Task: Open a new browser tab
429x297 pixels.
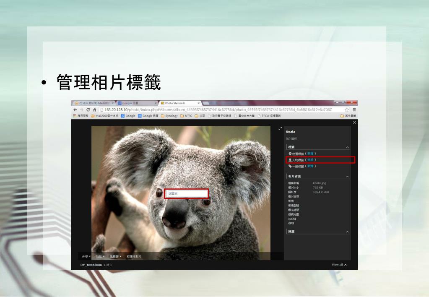Action: pos(206,103)
